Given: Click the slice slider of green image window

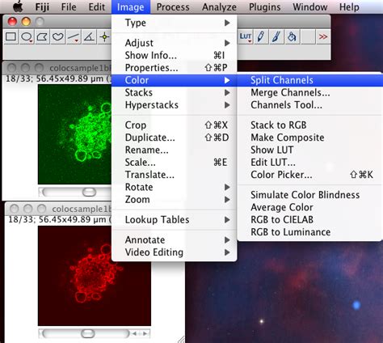Looking at the screenshot, I should click(x=89, y=192).
